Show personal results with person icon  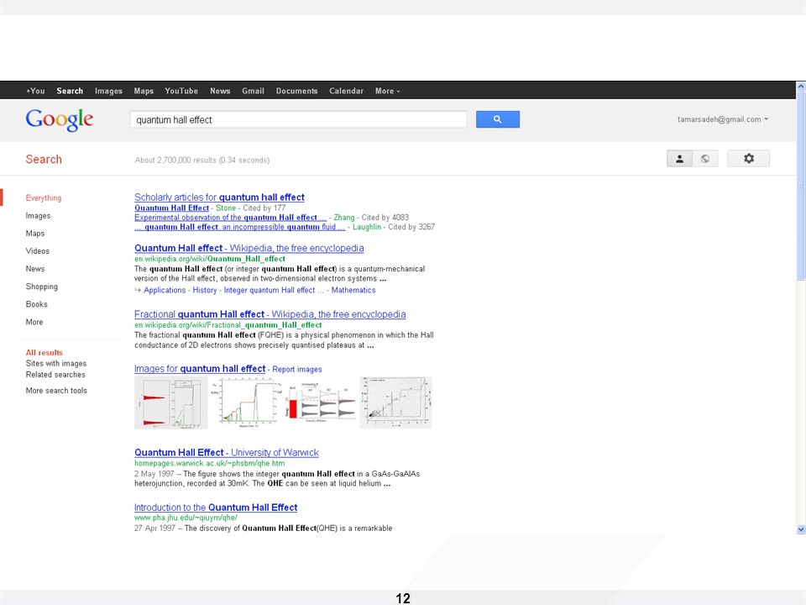tap(679, 159)
